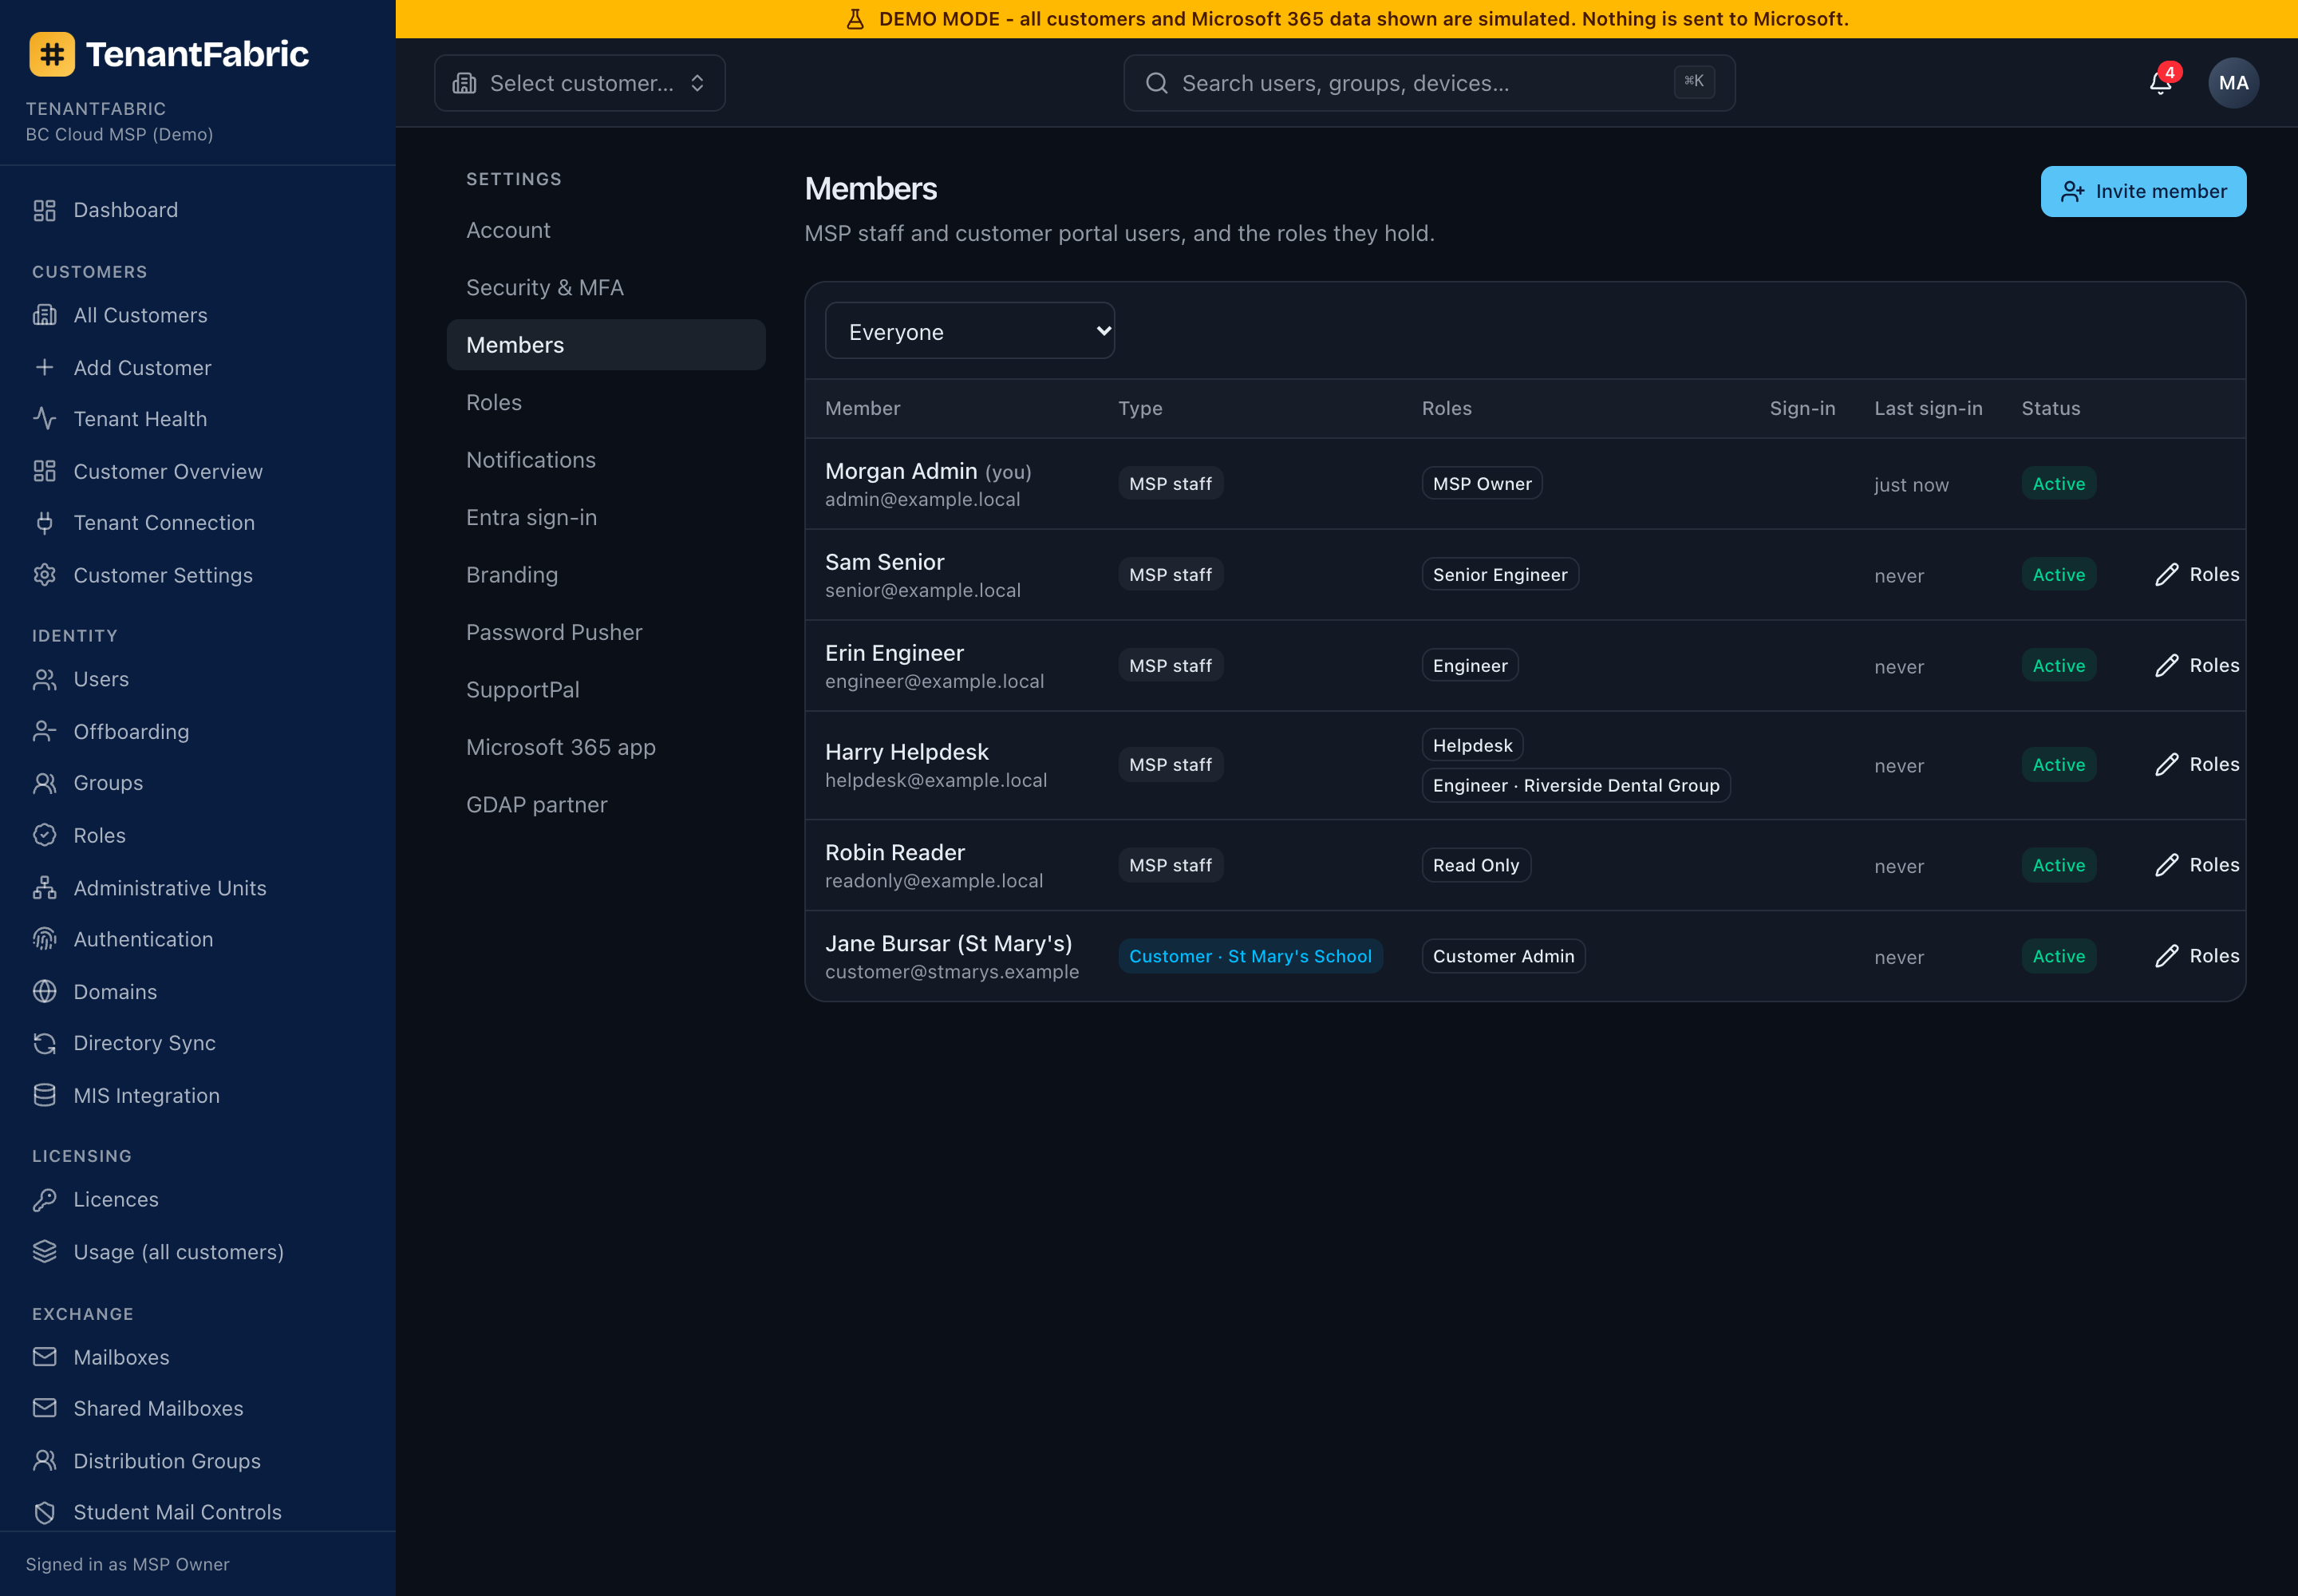Click the Tenant Connection plug icon
Screen dimensions: 2298x1596
[x=45, y=523]
